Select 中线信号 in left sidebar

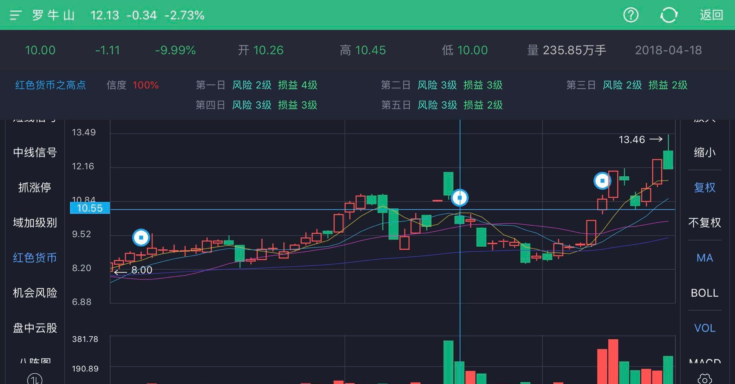point(35,153)
